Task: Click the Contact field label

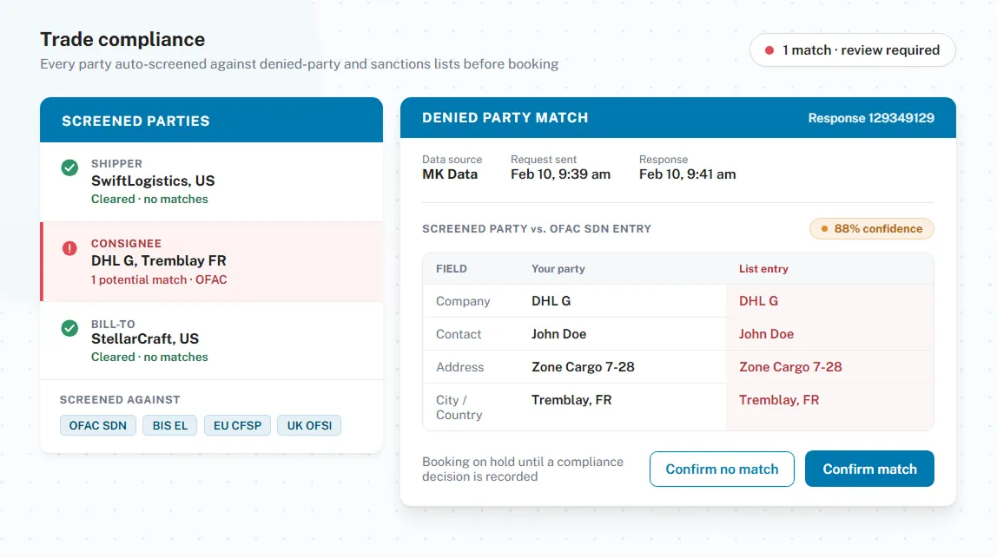Action: [x=459, y=334]
